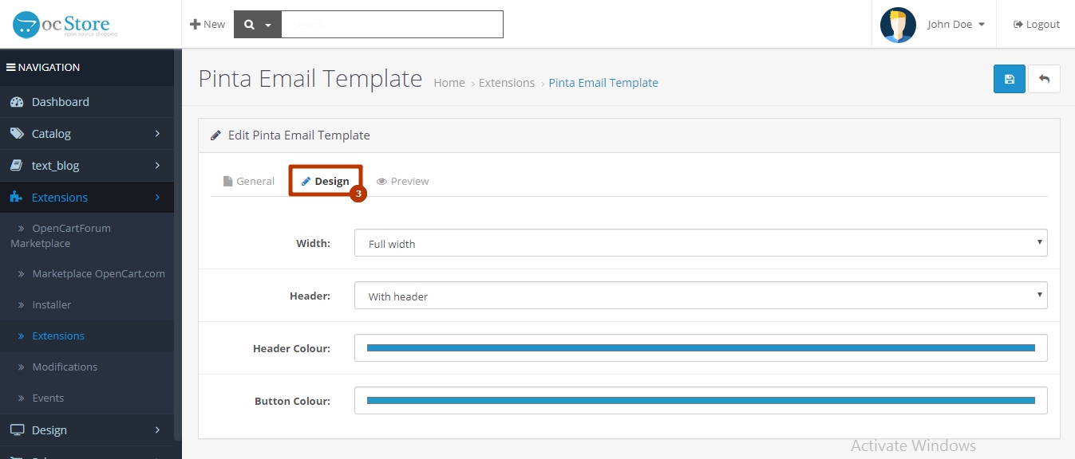Viewport: 1075px width, 459px height.
Task: Pick the Button Colour swatch
Action: [700, 401]
